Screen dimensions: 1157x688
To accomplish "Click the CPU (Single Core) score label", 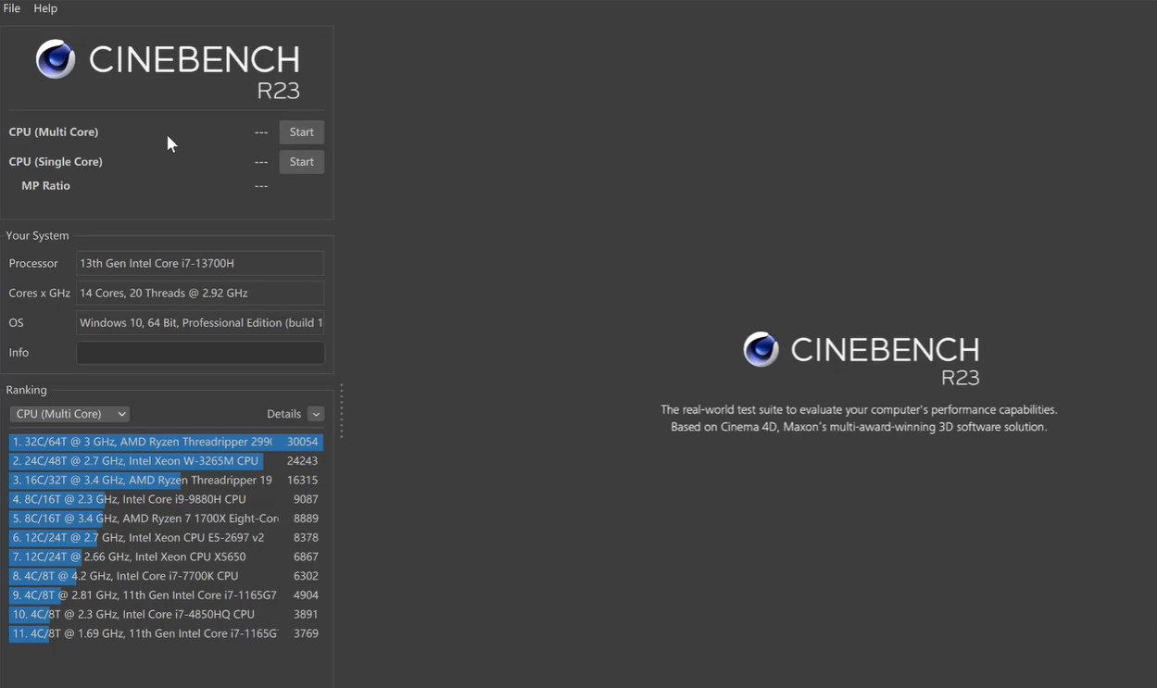I will pos(56,162).
